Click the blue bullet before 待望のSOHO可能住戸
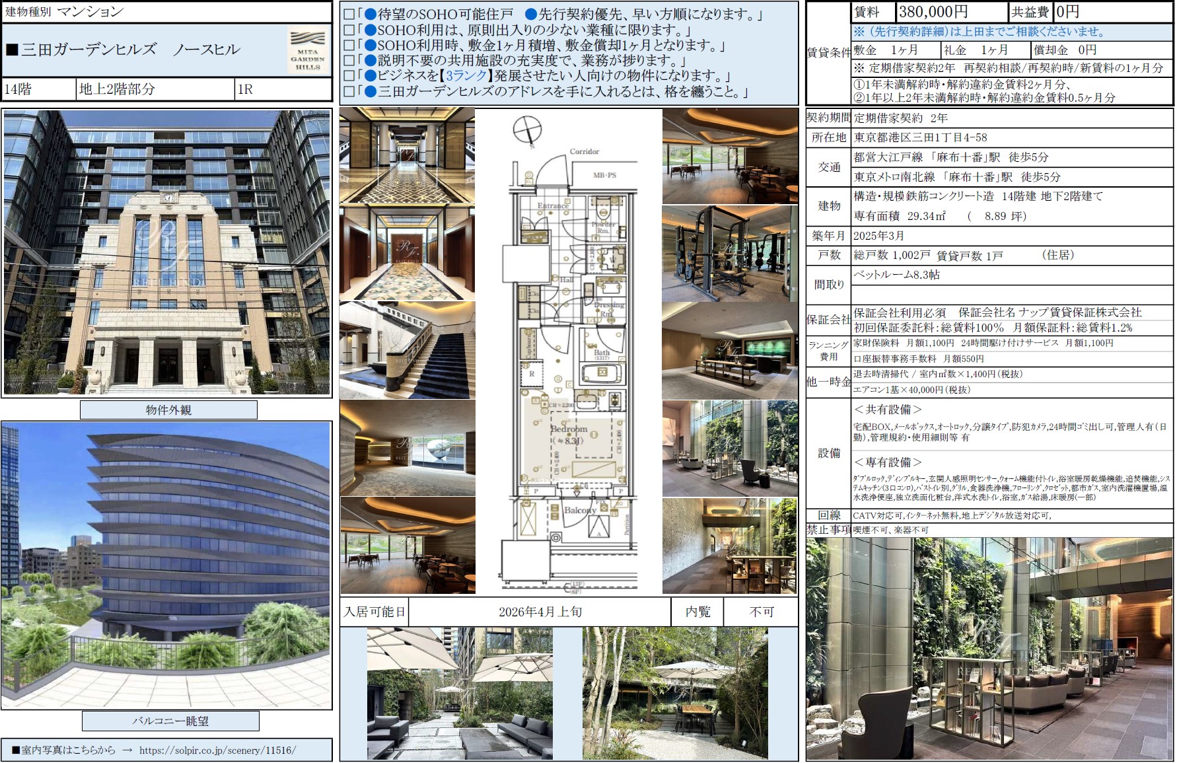This screenshot has height=763, width=1177. pos(371,15)
